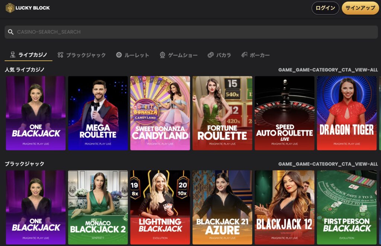The image size is (381, 246).
Task: Switch to the ブラックジャック tab
Action: (x=81, y=55)
